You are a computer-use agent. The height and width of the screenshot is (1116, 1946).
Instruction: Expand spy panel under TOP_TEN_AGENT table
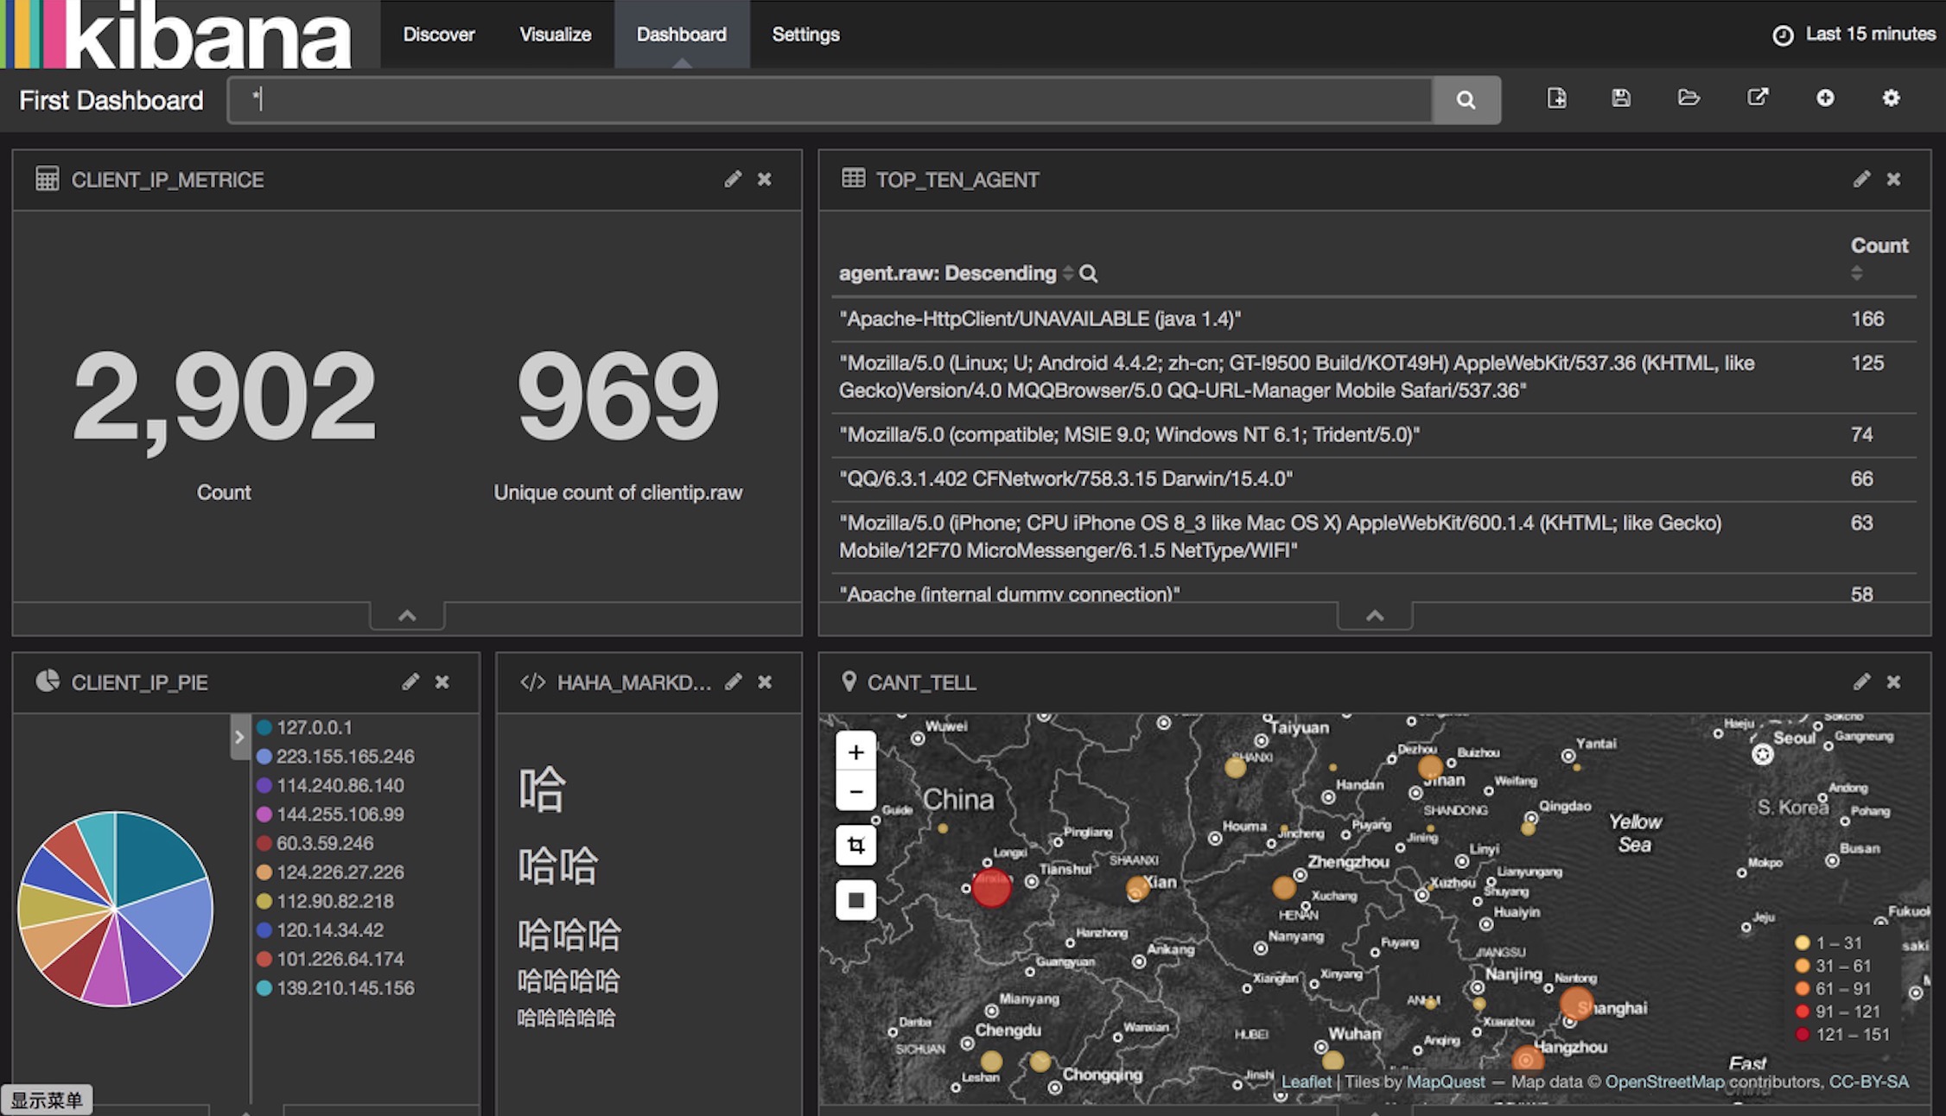(x=1375, y=616)
